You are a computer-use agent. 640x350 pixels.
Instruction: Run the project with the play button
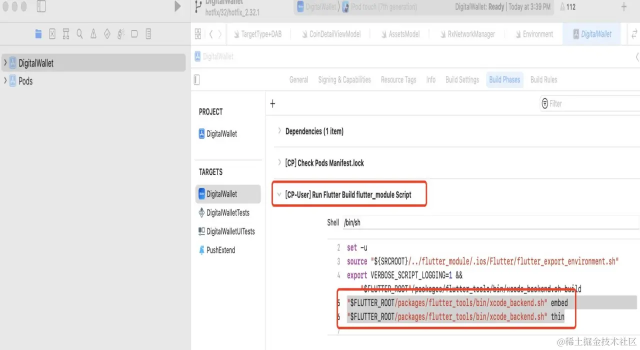click(177, 6)
